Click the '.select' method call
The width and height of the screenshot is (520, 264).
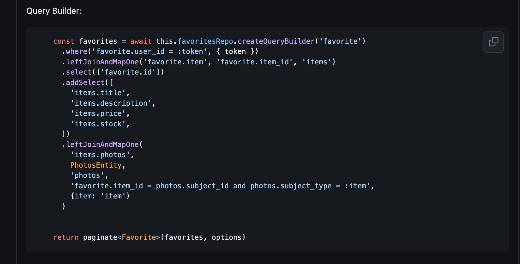[78, 72]
